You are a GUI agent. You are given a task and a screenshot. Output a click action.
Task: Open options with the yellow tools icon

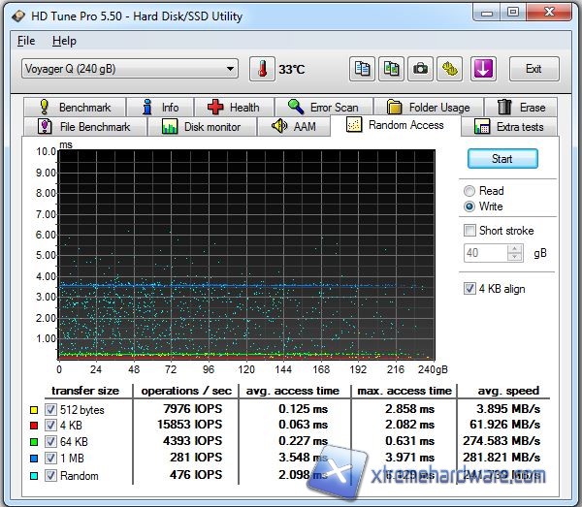[450, 69]
